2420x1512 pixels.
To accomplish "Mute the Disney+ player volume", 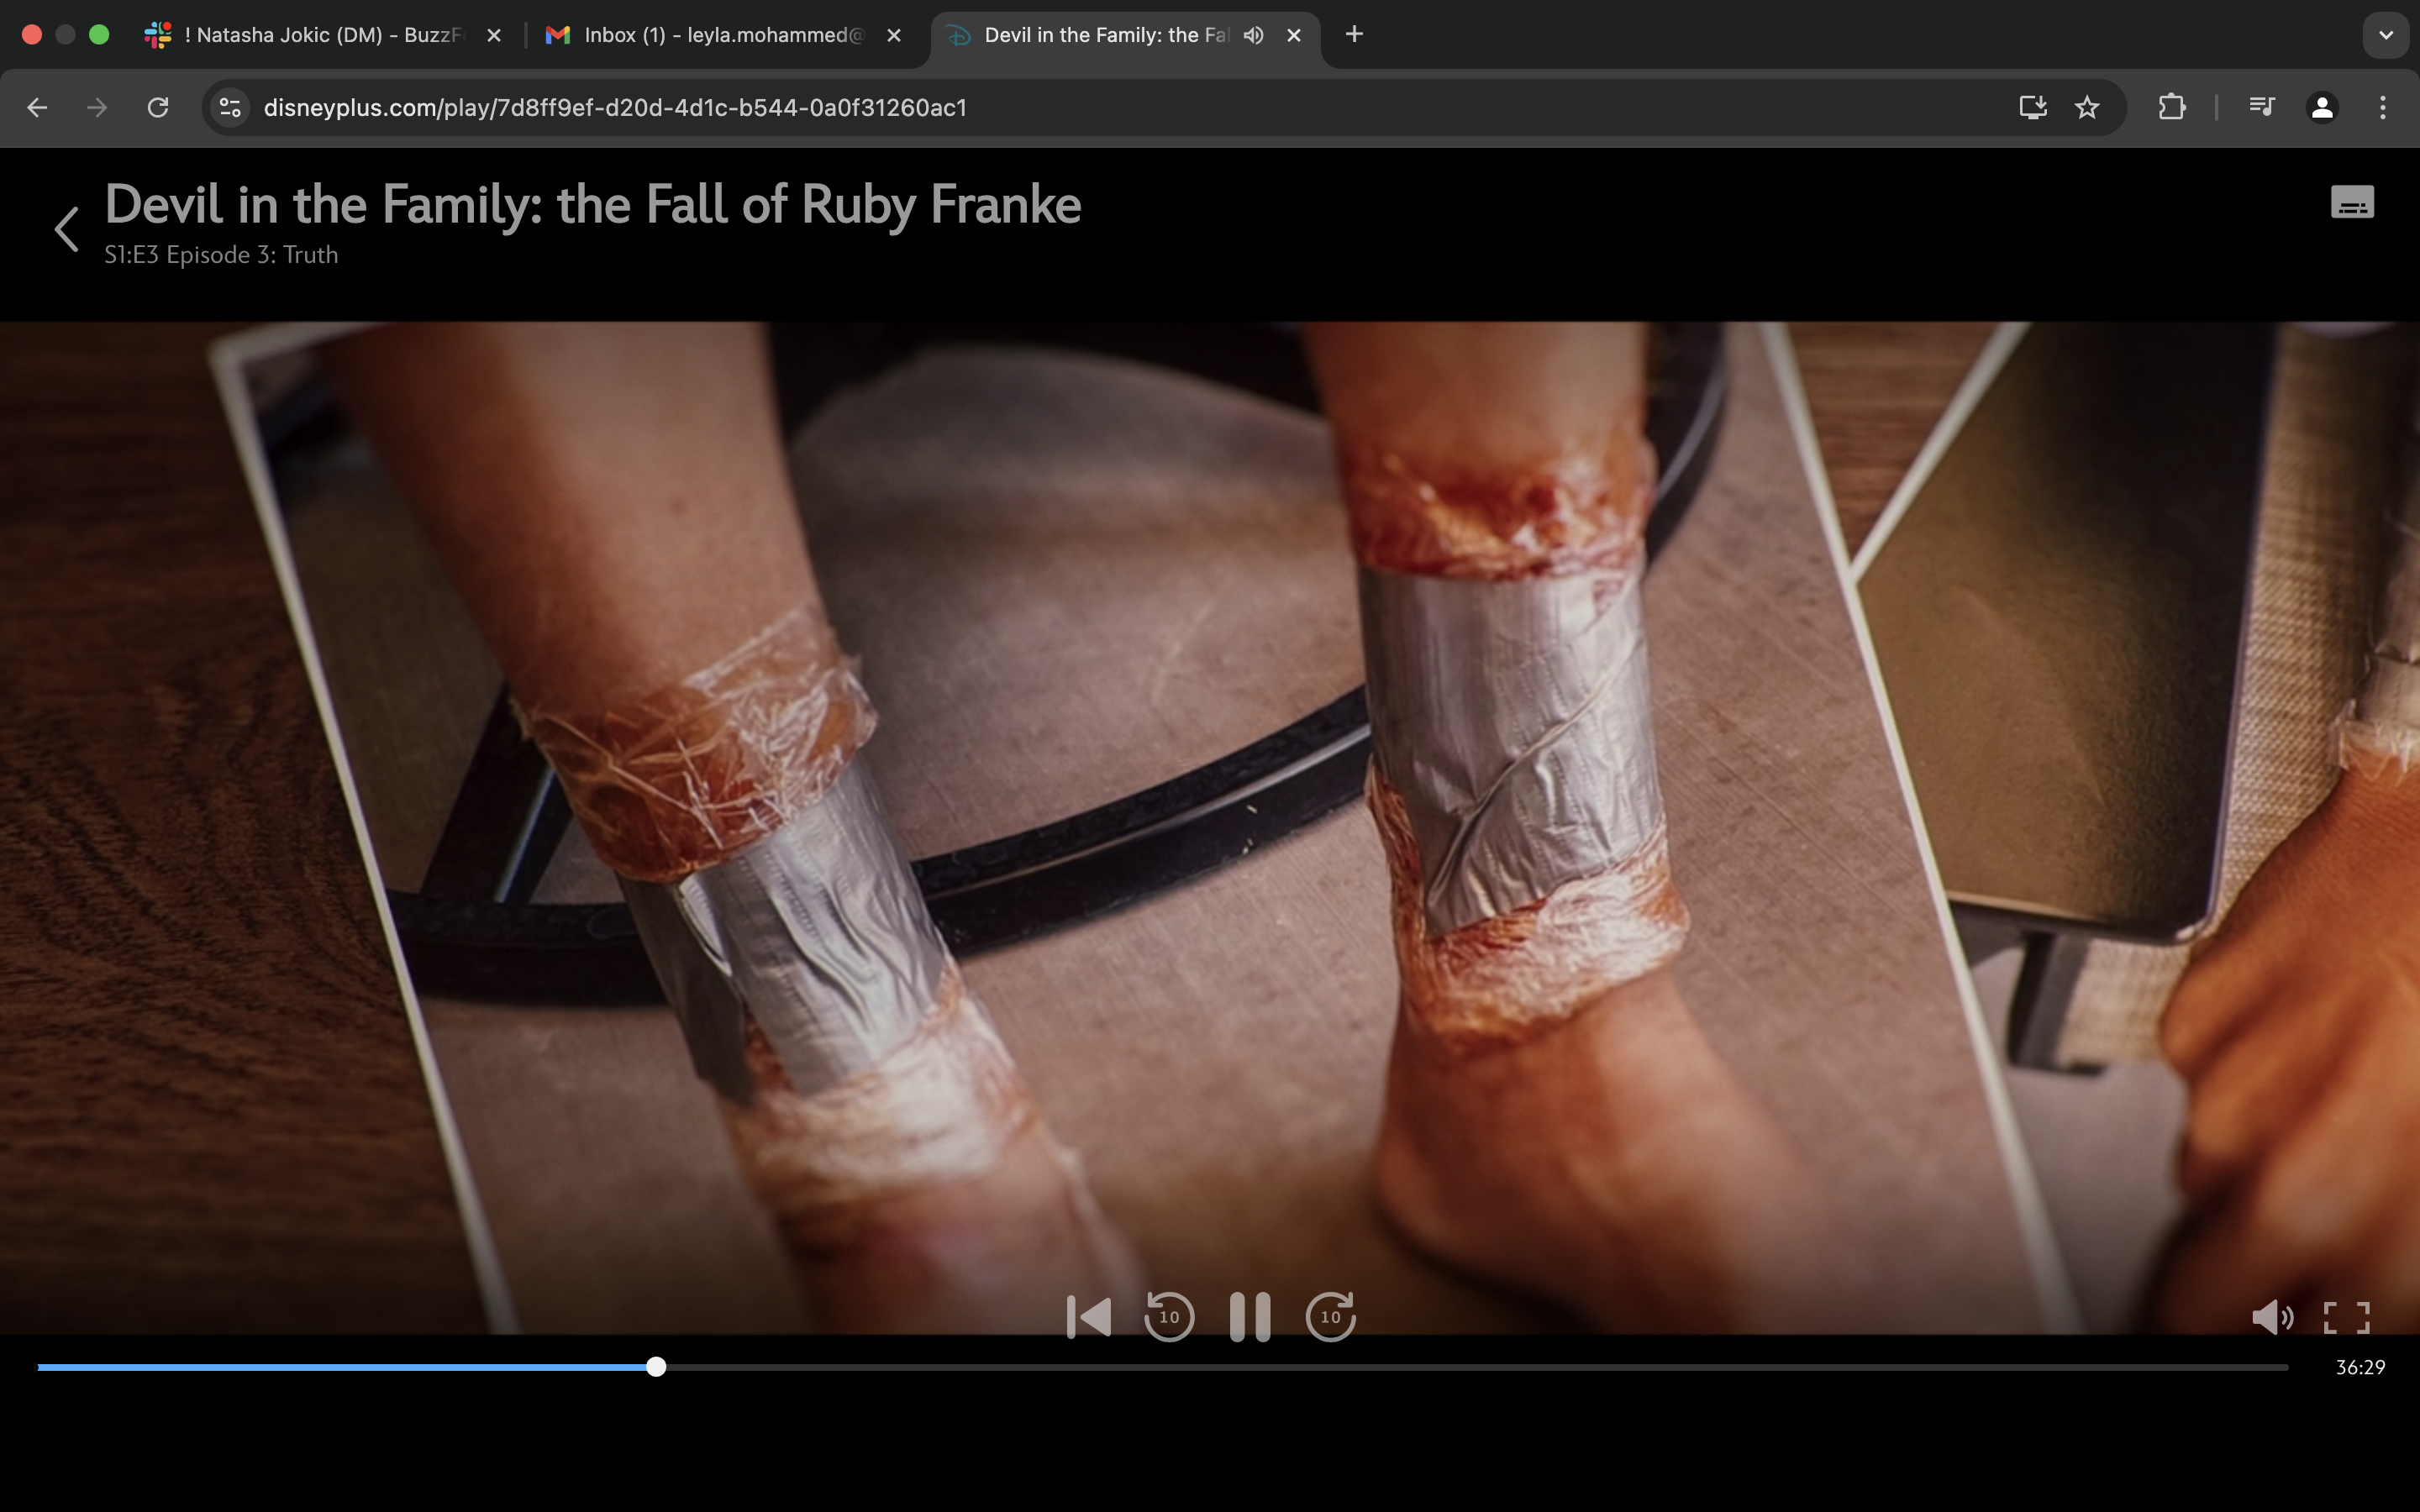I will (x=2270, y=1317).
